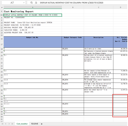Jump to first sheet navigation arrow
Image resolution: width=128 pixels, height=126 pixels.
[3, 124]
